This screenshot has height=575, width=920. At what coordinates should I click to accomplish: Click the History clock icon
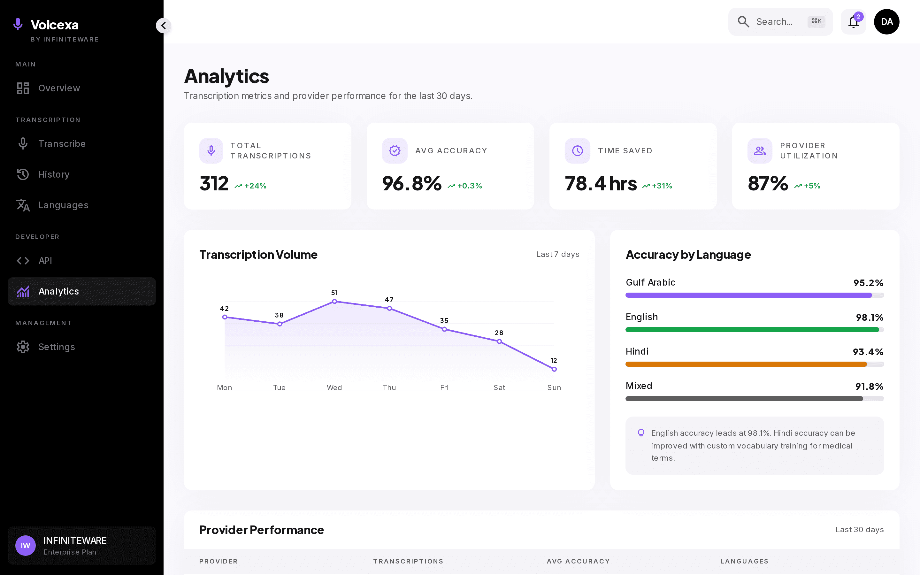23,174
